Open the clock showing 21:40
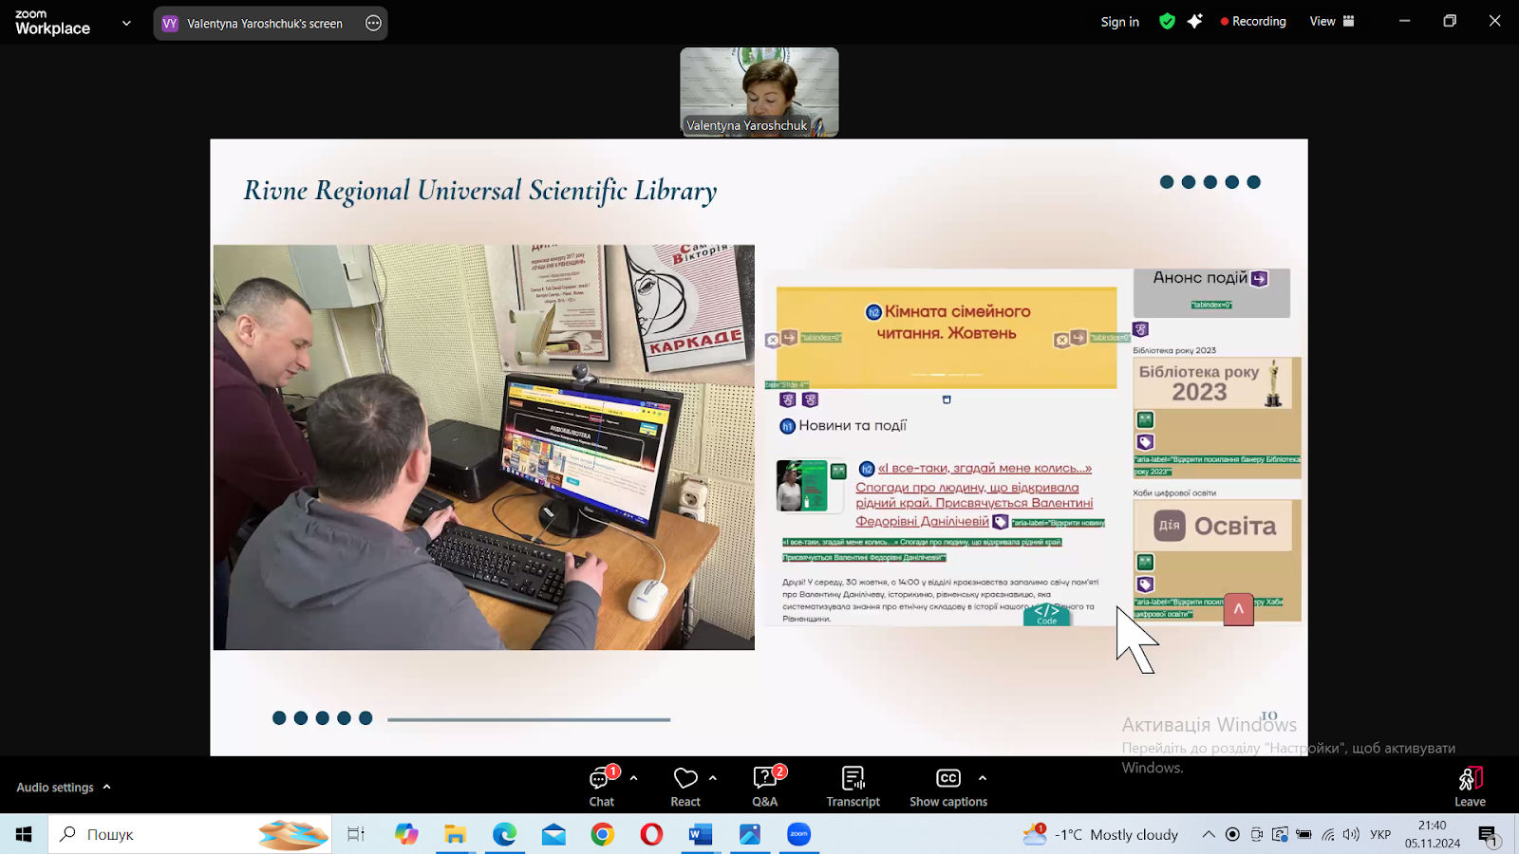 [x=1433, y=834]
